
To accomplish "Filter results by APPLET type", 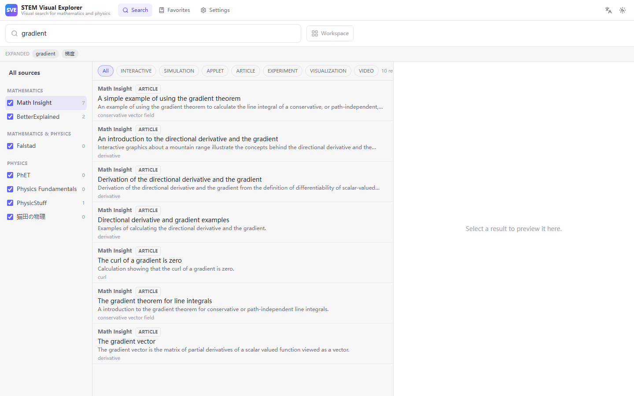I will click(215, 71).
